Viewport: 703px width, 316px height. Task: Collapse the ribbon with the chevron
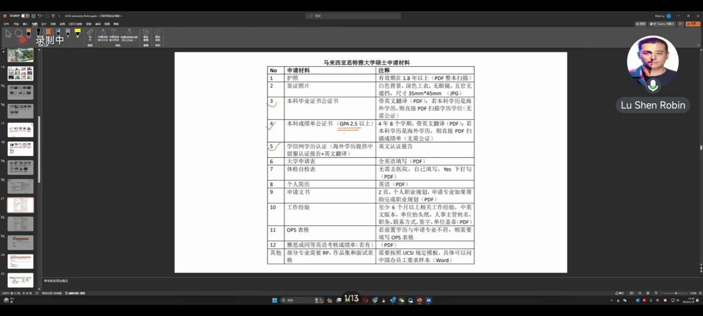699,45
